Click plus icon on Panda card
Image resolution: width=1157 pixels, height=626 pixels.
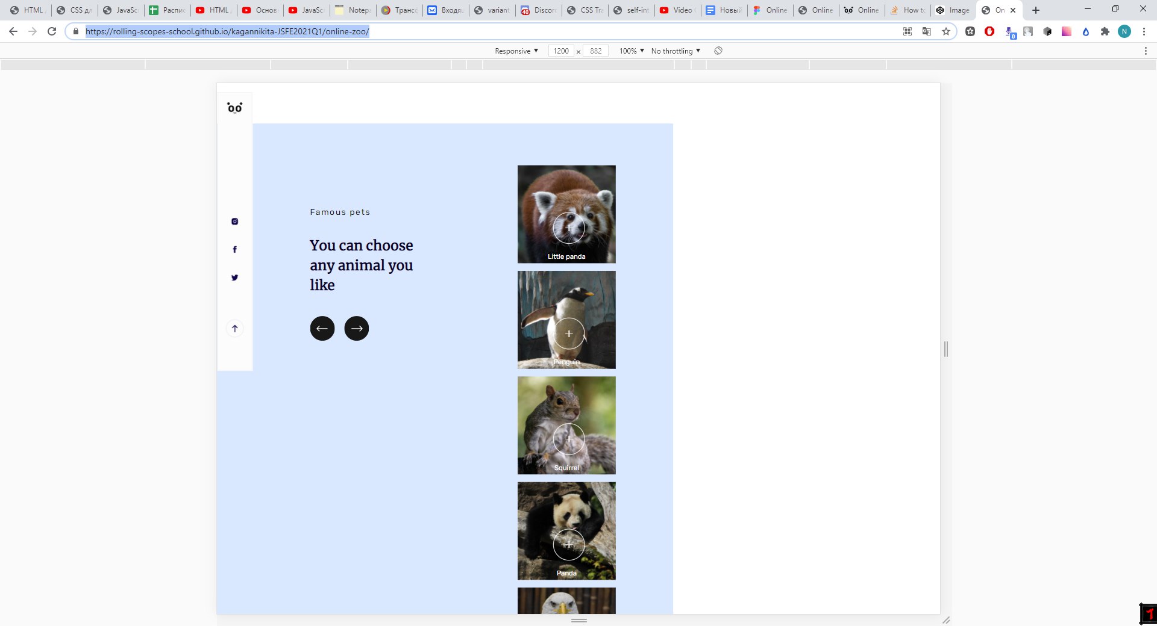click(x=569, y=544)
